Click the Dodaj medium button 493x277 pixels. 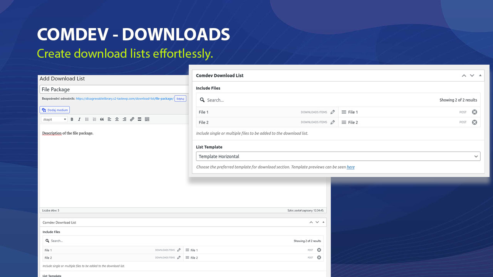pyautogui.click(x=55, y=110)
